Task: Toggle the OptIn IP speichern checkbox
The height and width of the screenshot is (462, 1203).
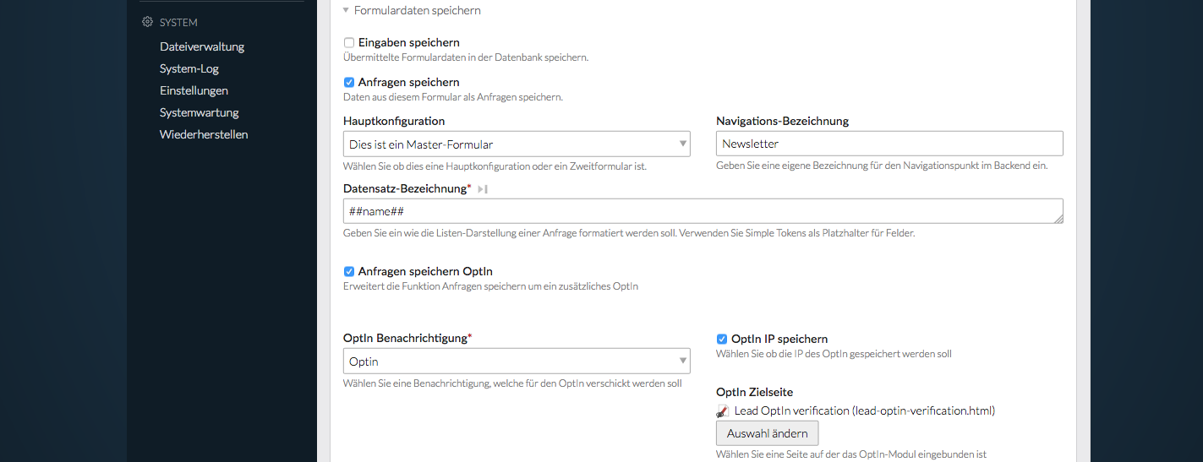Action: [x=722, y=340]
